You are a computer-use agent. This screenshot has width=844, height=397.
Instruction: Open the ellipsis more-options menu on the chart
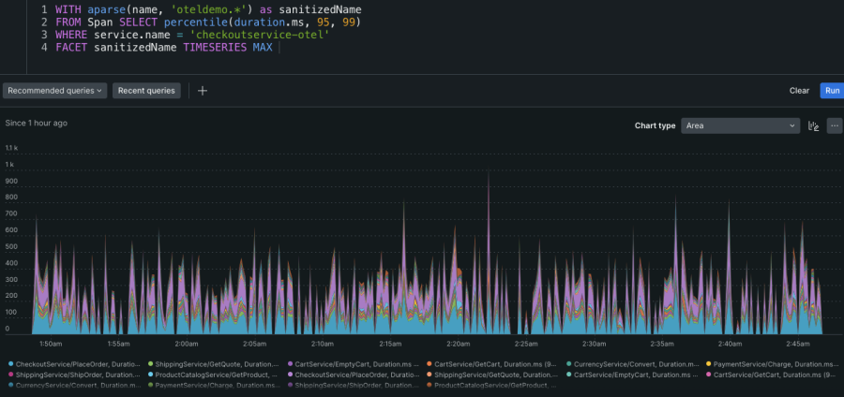click(834, 125)
